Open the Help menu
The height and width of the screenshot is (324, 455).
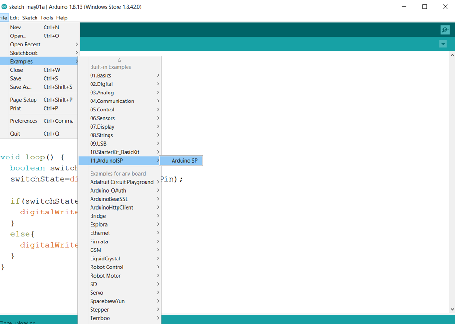point(62,18)
